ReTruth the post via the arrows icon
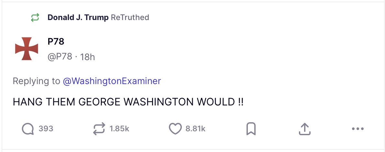The height and width of the screenshot is (152, 385). [99, 129]
